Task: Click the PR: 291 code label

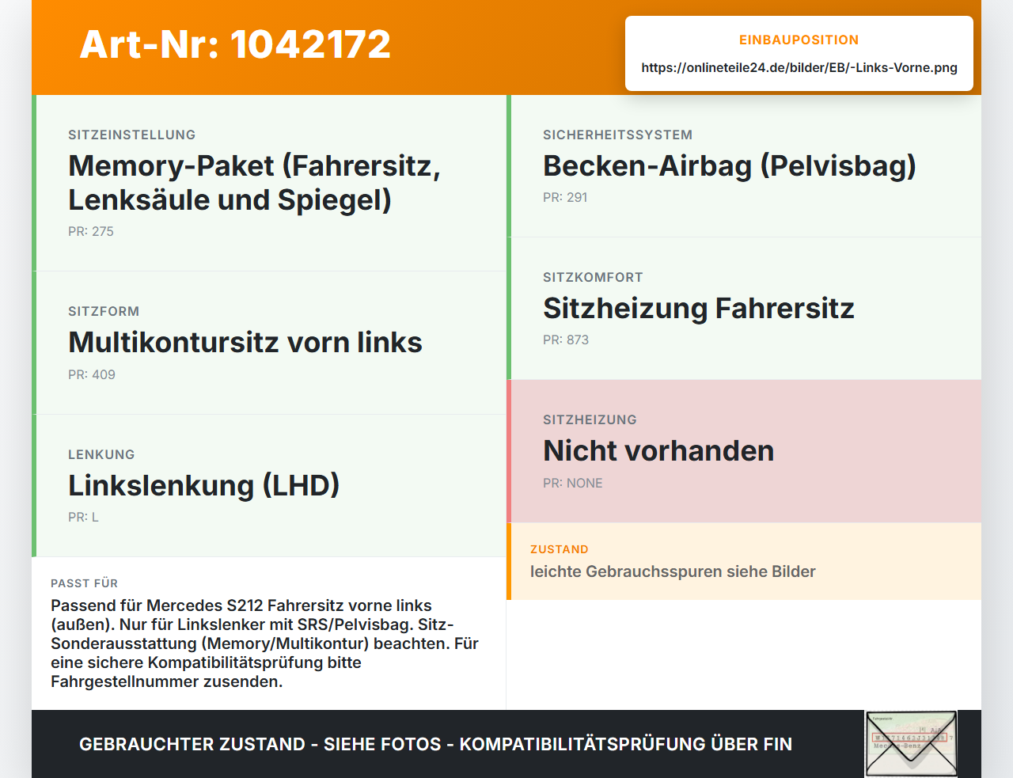Action: click(565, 197)
